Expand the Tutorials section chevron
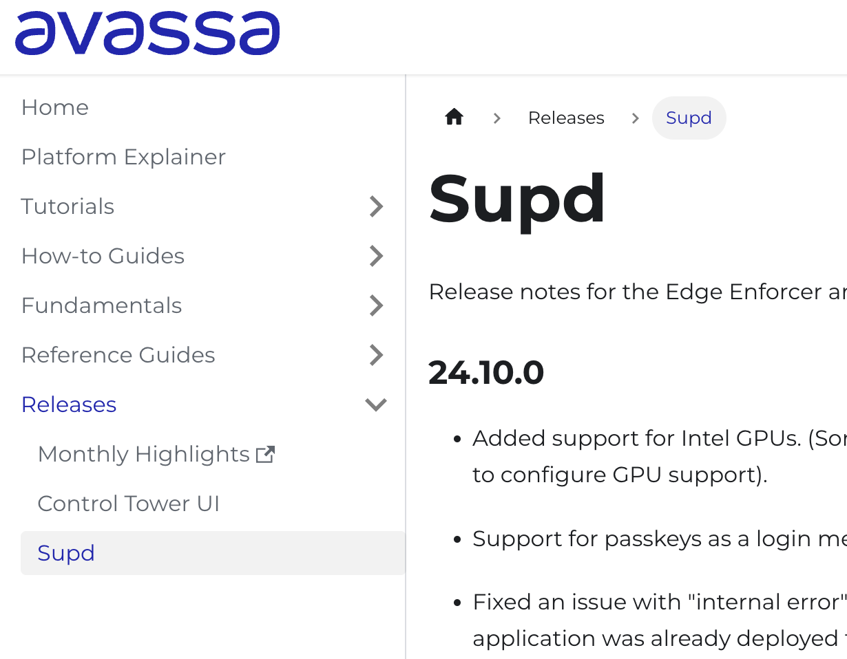This screenshot has height=659, width=847. [376, 206]
